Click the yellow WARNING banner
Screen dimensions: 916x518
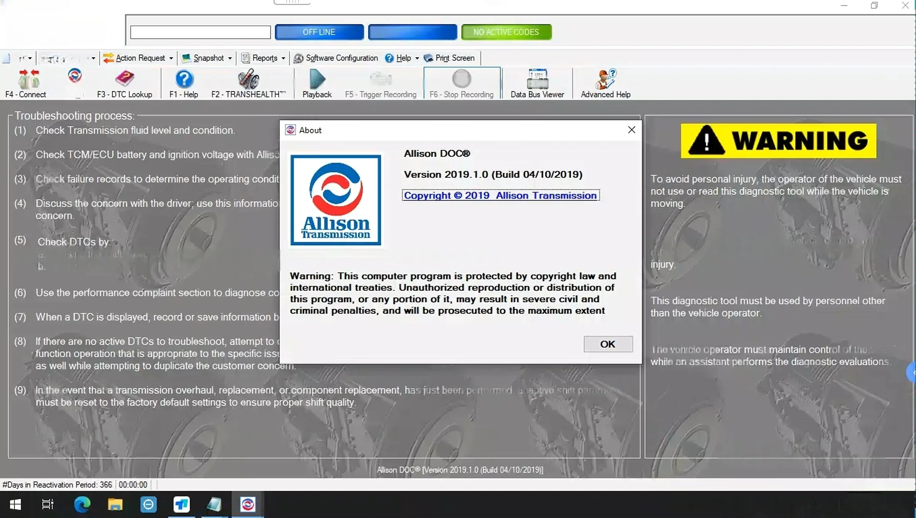pos(778,141)
